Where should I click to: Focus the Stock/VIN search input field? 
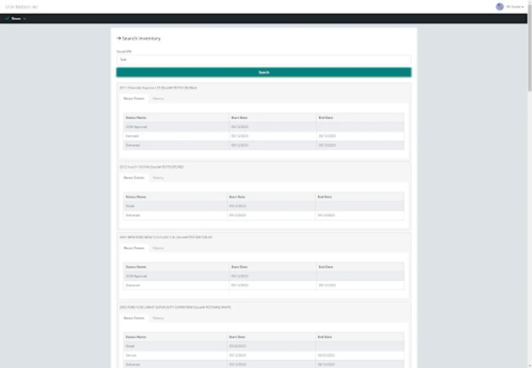[x=264, y=59]
